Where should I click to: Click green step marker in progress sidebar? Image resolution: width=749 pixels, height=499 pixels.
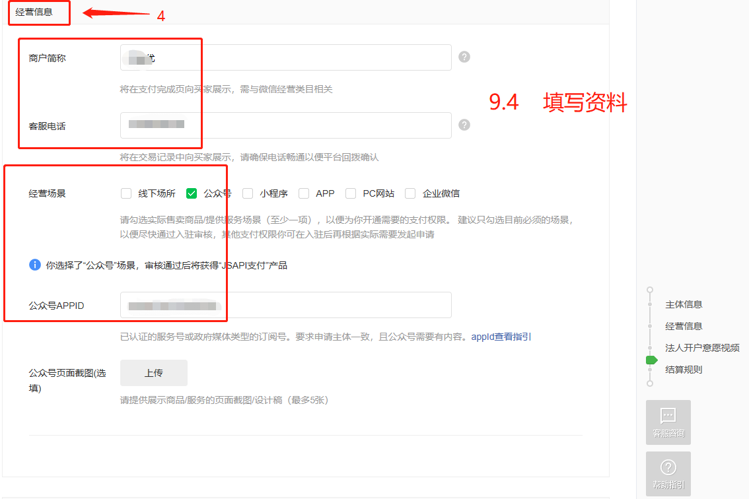651,360
